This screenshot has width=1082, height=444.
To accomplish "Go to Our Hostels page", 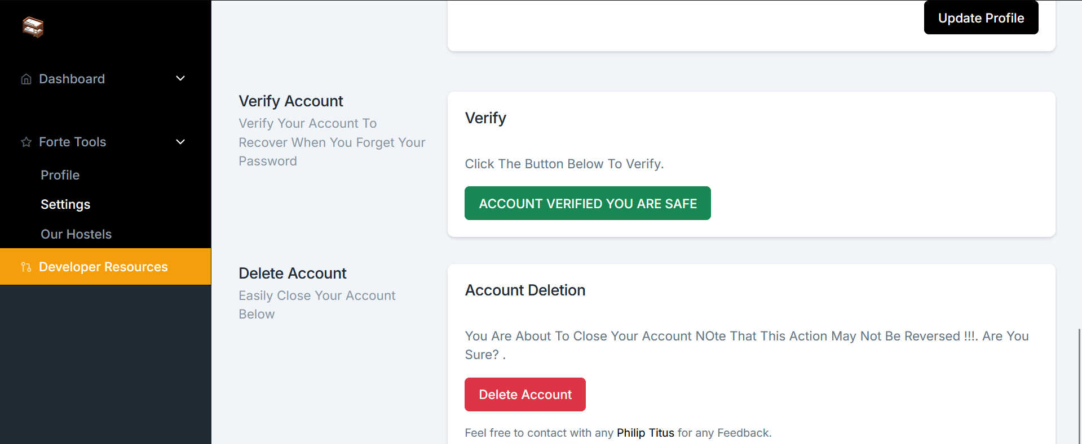I will (x=76, y=234).
